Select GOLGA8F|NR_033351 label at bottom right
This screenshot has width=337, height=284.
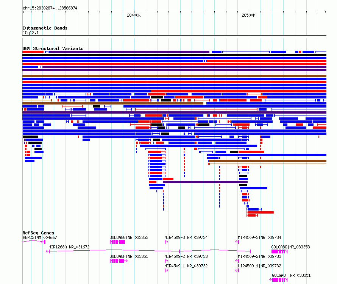click(x=291, y=275)
